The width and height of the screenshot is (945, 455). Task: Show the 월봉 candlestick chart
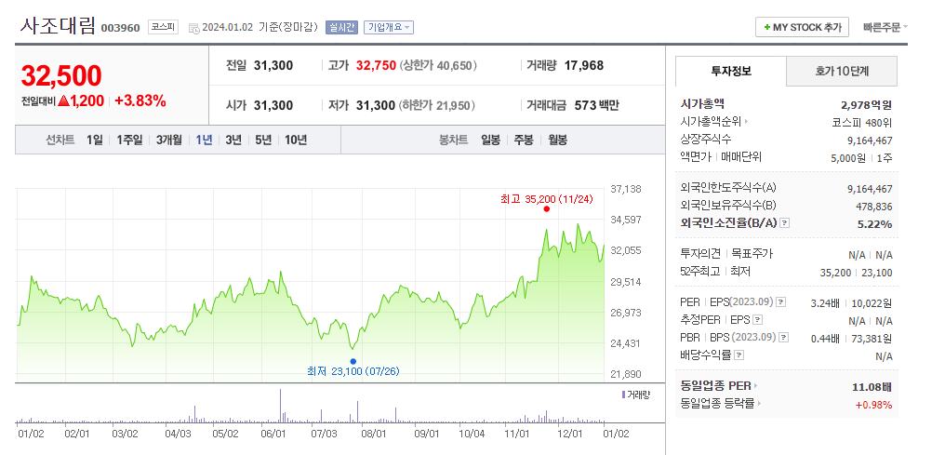[x=557, y=141]
